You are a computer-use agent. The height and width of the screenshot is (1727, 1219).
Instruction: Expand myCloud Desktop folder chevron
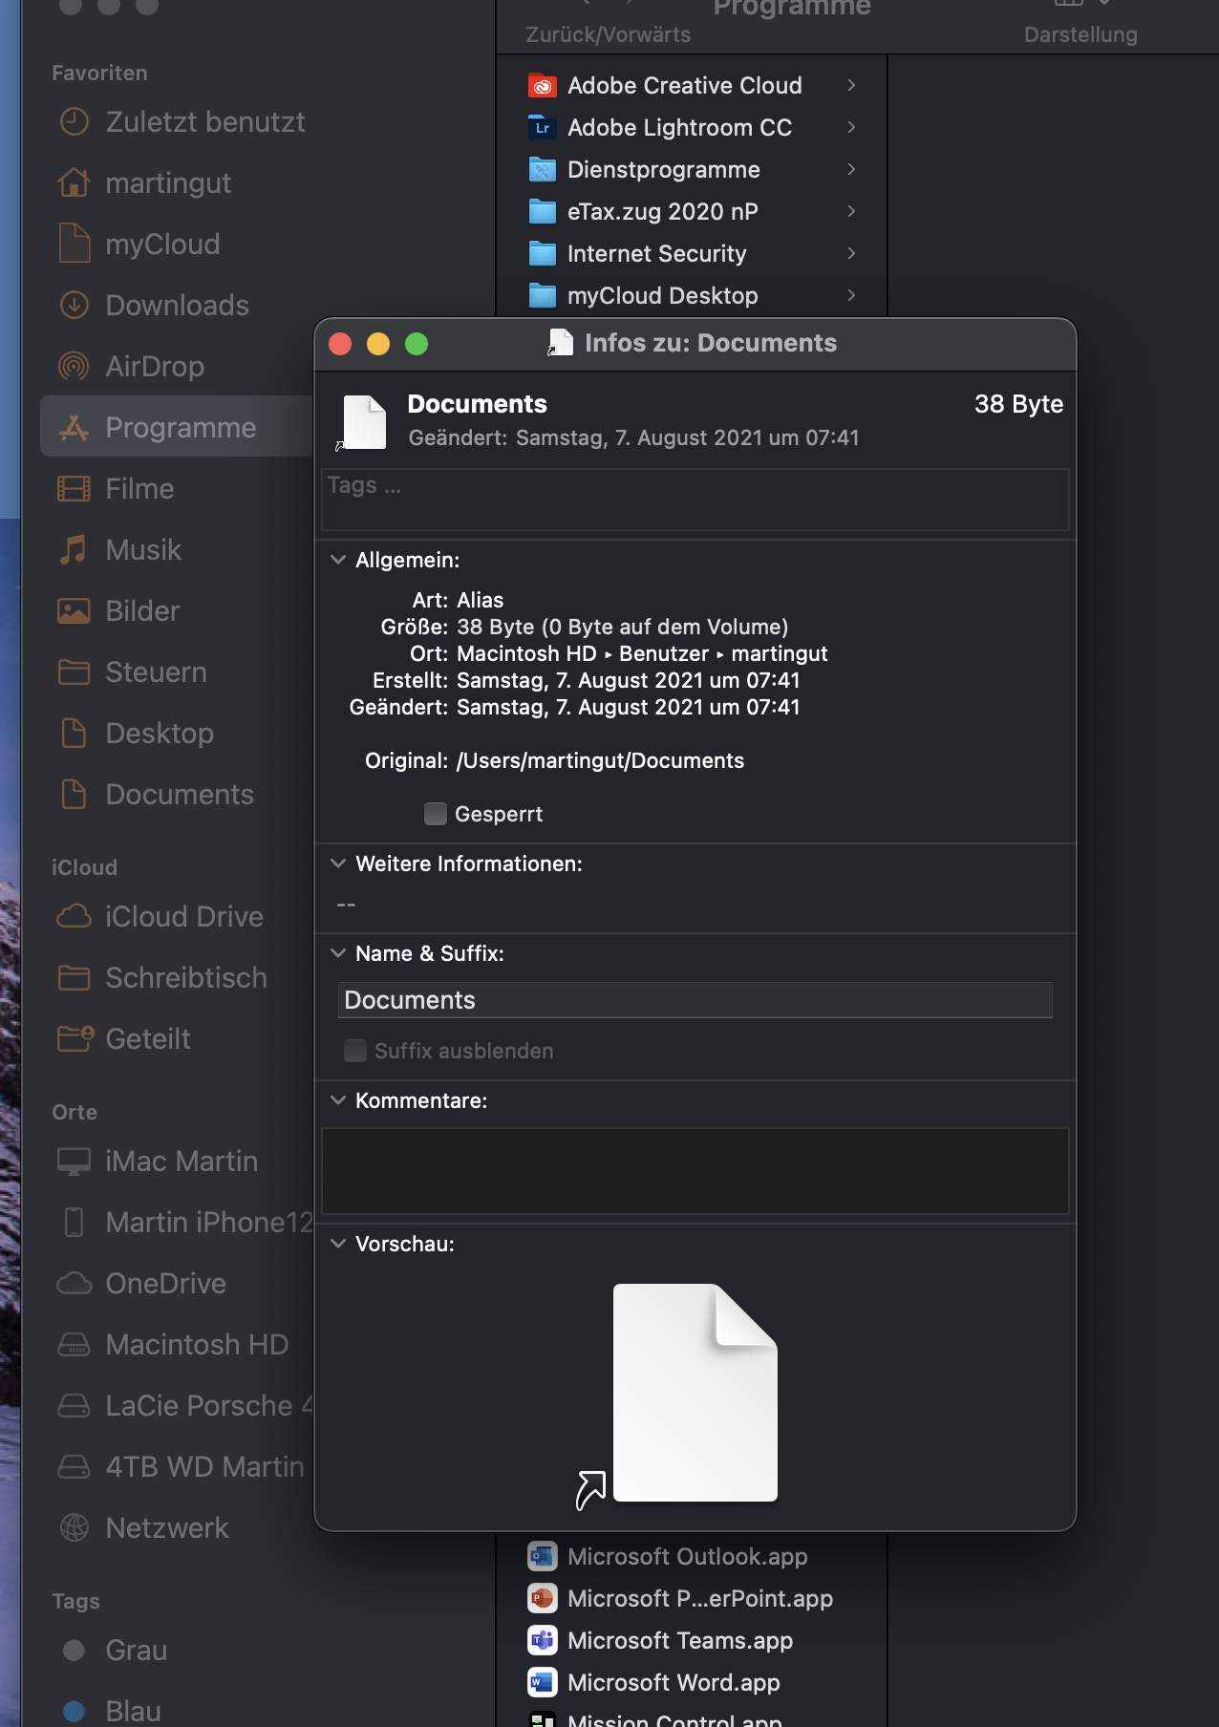tap(851, 295)
